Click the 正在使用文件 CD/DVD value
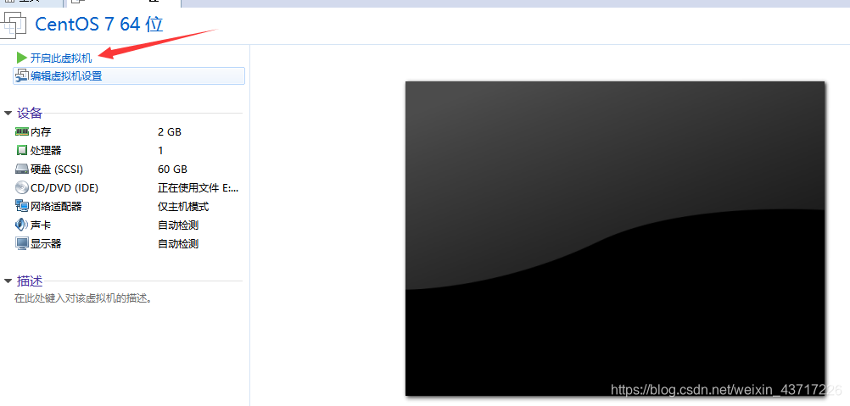 point(199,188)
